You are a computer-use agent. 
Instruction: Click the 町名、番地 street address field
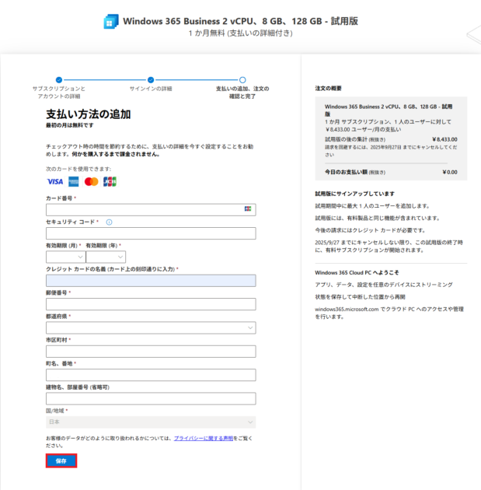click(x=151, y=375)
